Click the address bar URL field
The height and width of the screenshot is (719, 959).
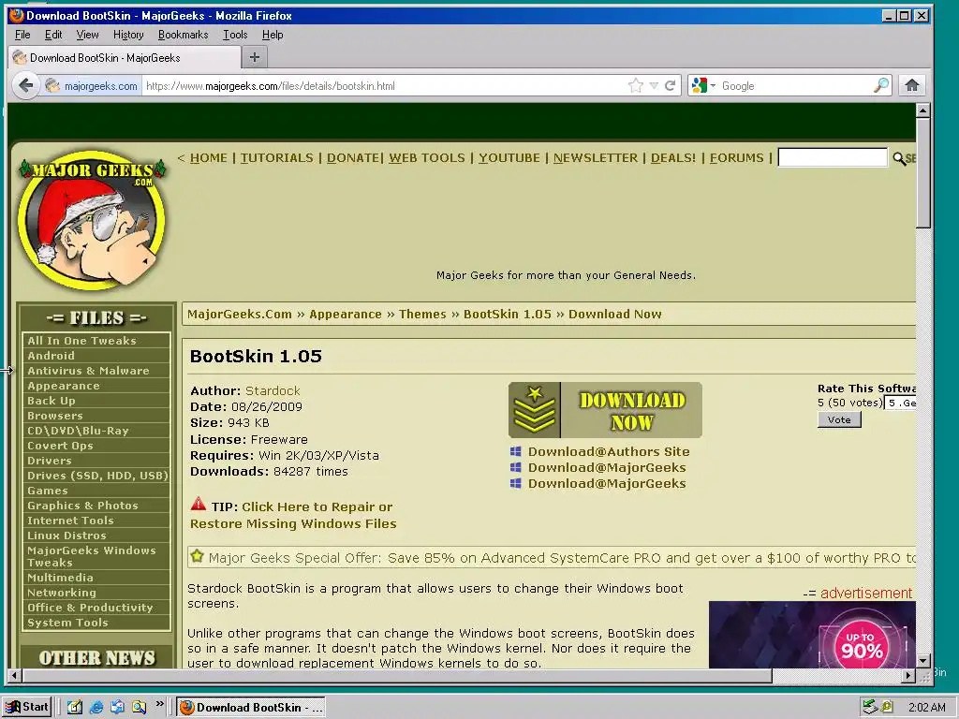tap(384, 85)
